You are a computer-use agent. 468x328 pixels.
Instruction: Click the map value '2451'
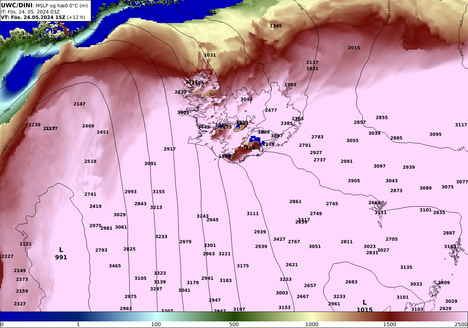tap(103, 132)
